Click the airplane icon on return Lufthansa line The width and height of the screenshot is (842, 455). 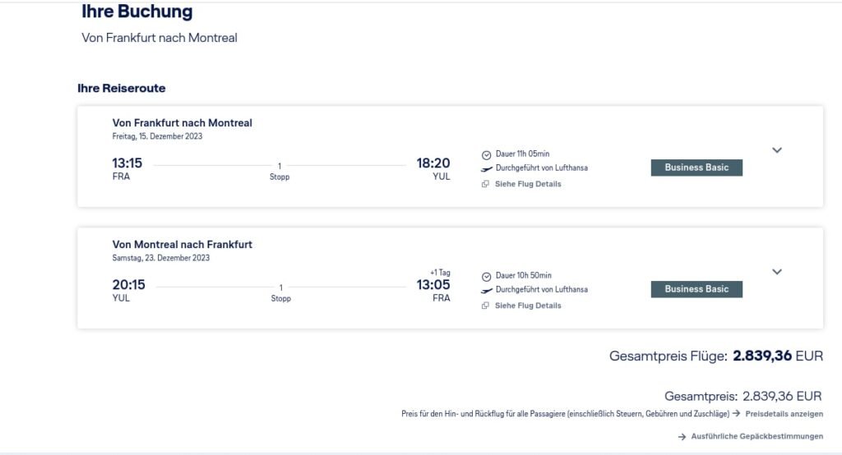(486, 291)
